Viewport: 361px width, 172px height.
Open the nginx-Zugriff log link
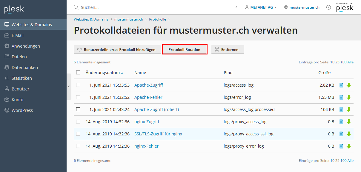coord(147,122)
